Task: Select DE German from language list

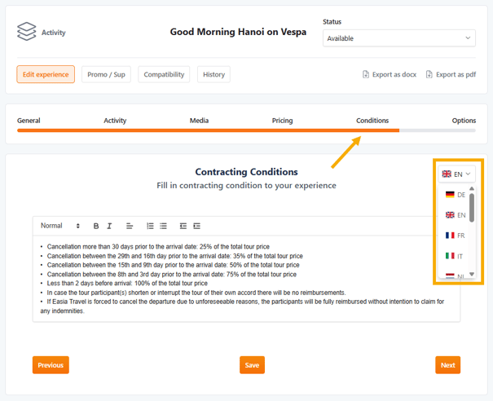Action: (x=455, y=195)
